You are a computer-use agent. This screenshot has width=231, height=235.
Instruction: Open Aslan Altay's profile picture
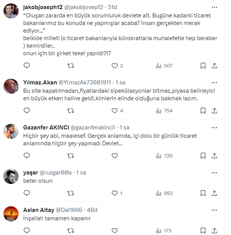pyautogui.click(x=11, y=214)
